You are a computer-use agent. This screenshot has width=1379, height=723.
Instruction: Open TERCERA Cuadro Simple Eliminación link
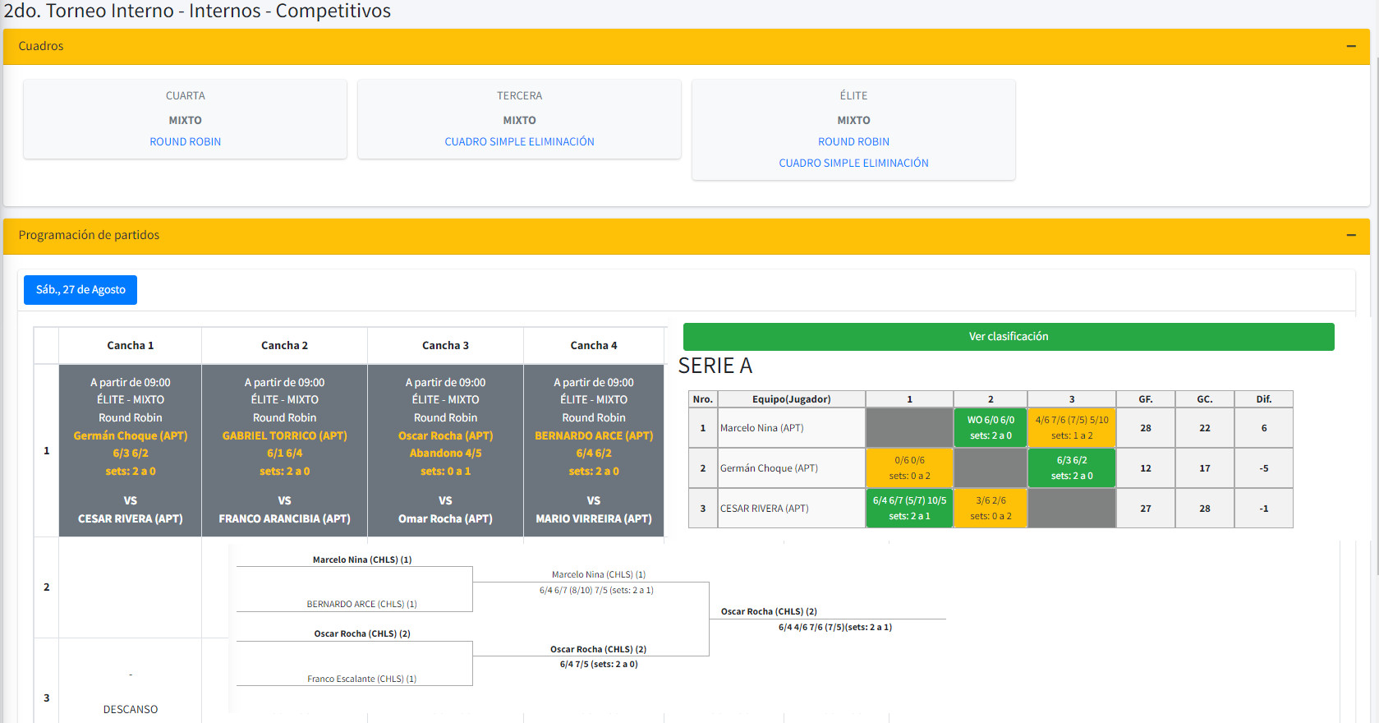(519, 142)
